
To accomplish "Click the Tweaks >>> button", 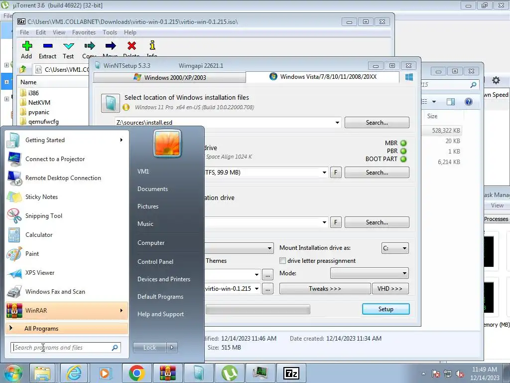I will click(x=325, y=289).
